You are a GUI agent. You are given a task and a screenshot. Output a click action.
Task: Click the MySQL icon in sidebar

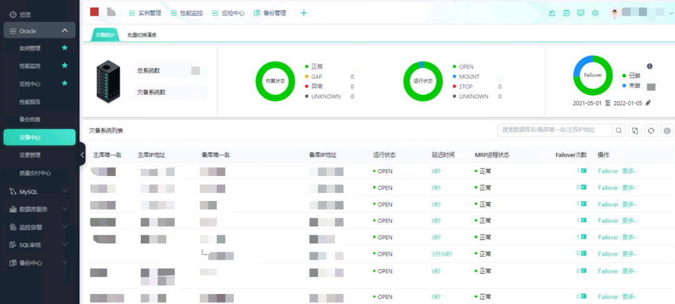coord(13,192)
